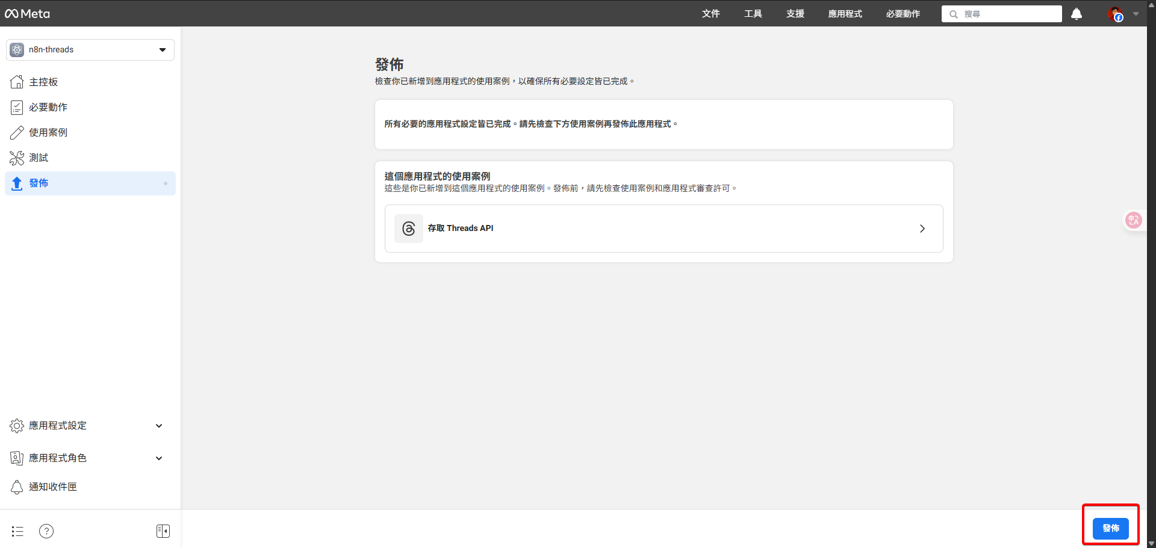Click the Meta logo
The image size is (1156, 548).
[x=28, y=13]
